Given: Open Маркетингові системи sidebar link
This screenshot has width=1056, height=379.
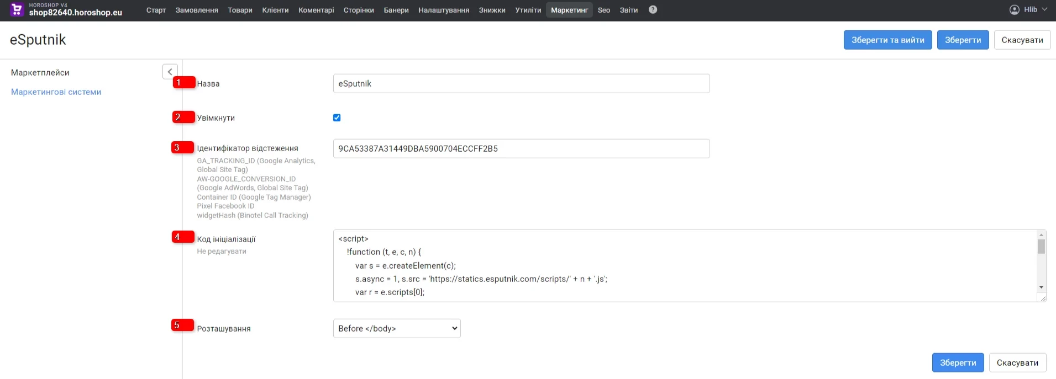Looking at the screenshot, I should pyautogui.click(x=56, y=92).
